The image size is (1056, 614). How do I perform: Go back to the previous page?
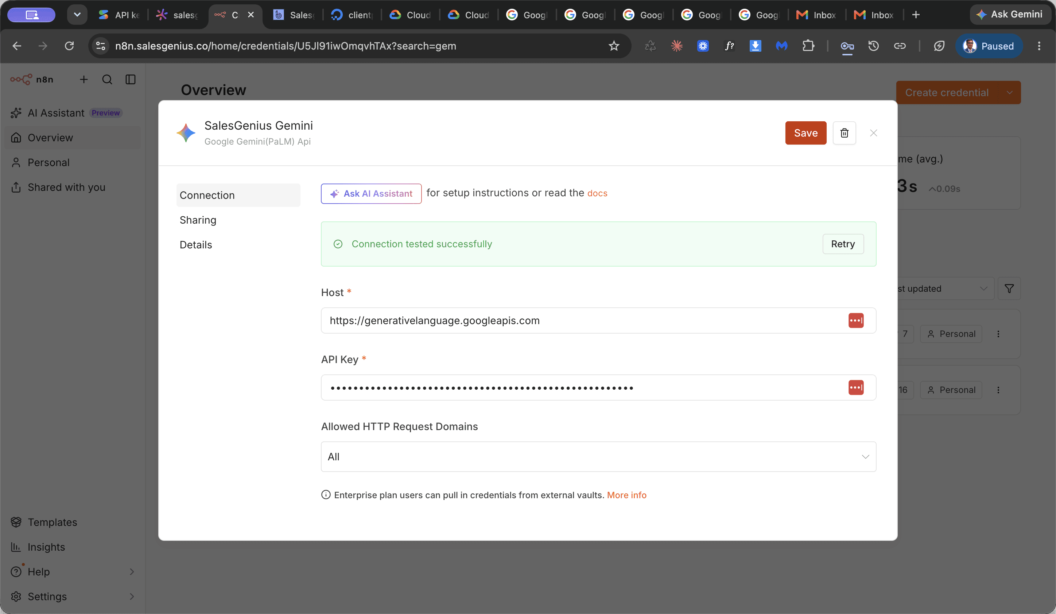17,46
